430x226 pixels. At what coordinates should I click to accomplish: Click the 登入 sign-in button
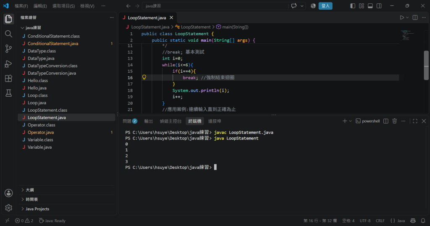coord(325,6)
